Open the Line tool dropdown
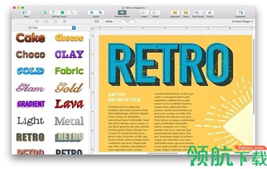Image resolution: width=267 pixels, height=169 pixels. [x=73, y=12]
